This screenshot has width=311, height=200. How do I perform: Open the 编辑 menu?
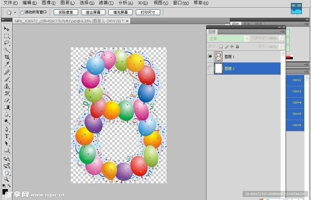click(x=29, y=3)
